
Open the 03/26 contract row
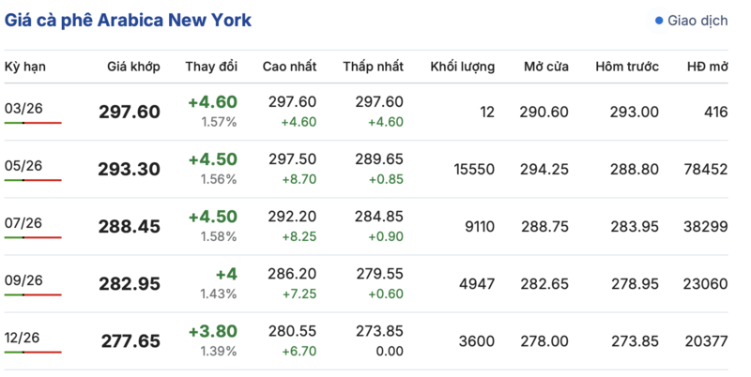point(23,109)
